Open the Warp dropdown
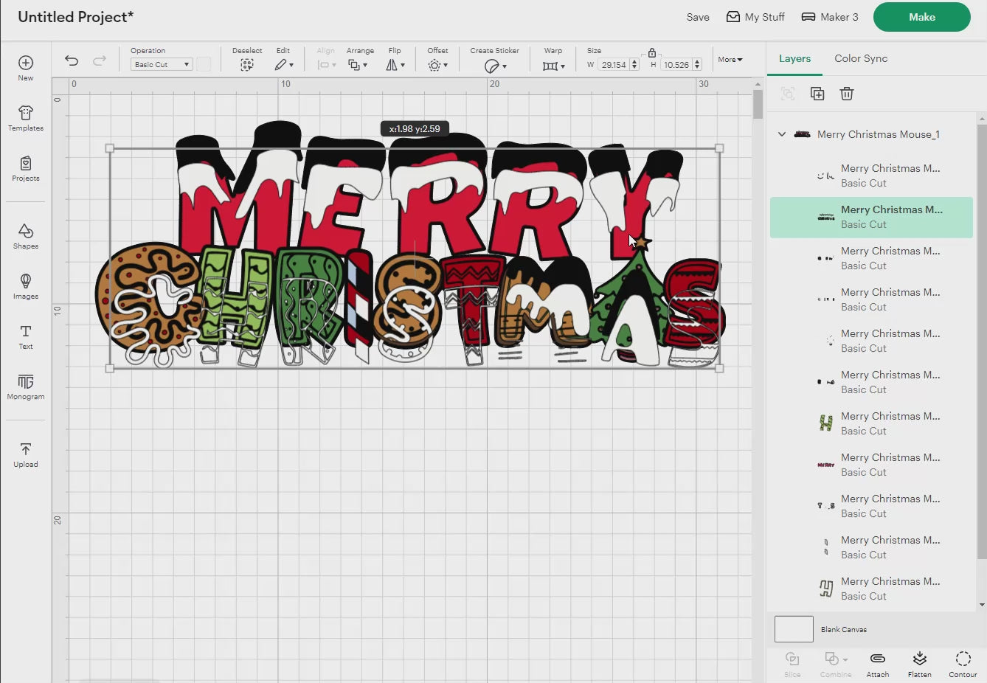This screenshot has height=683, width=987. click(553, 66)
